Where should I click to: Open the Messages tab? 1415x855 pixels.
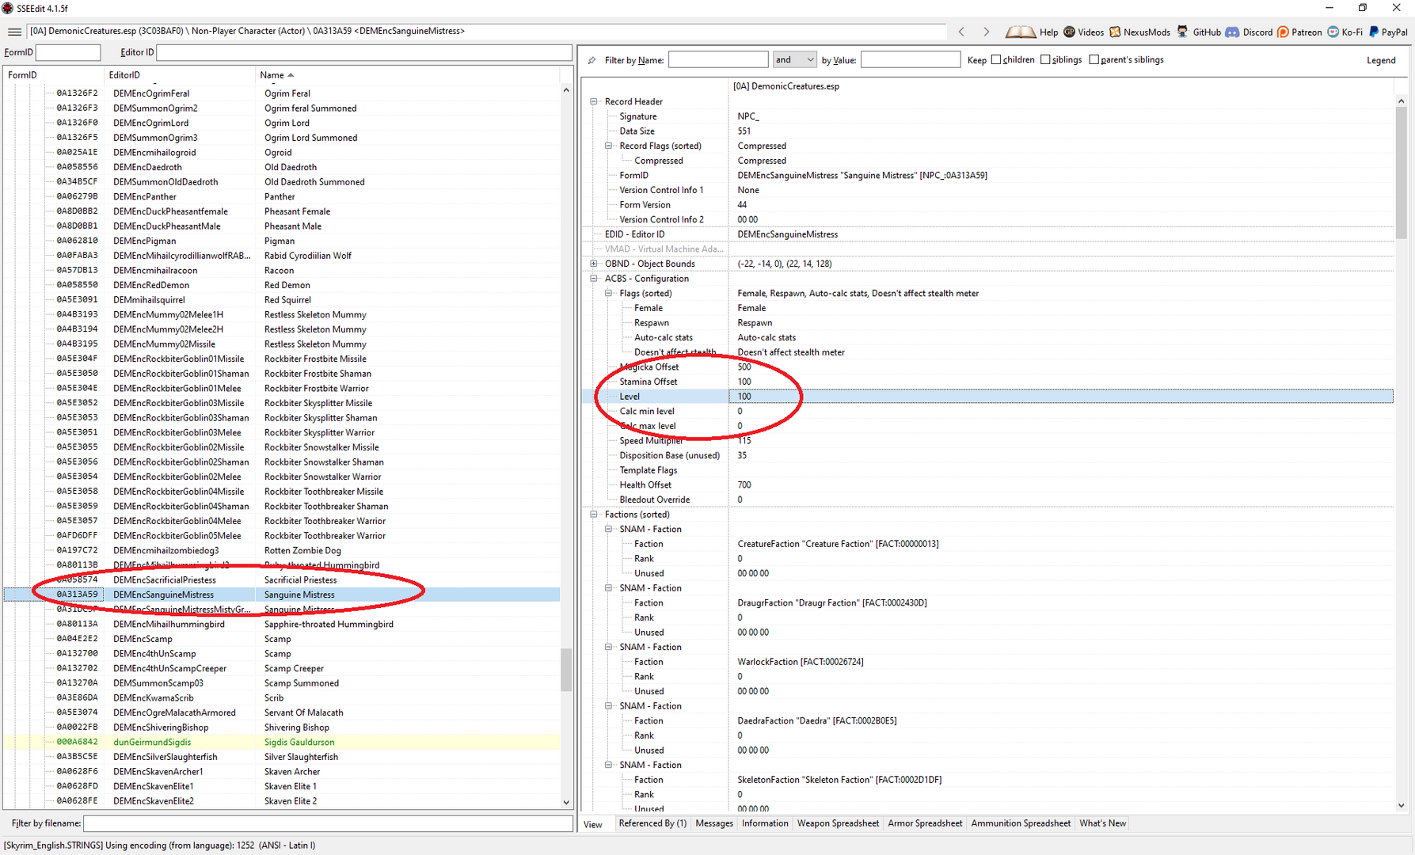(714, 823)
